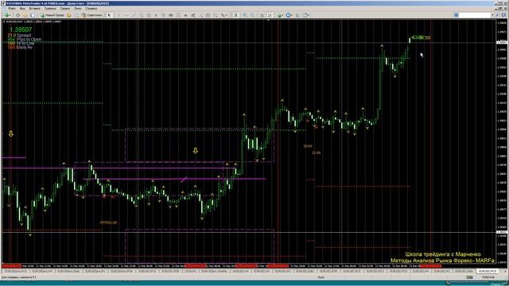Click the New Chart toolbar icon
The image size is (509, 286).
click(7, 15)
